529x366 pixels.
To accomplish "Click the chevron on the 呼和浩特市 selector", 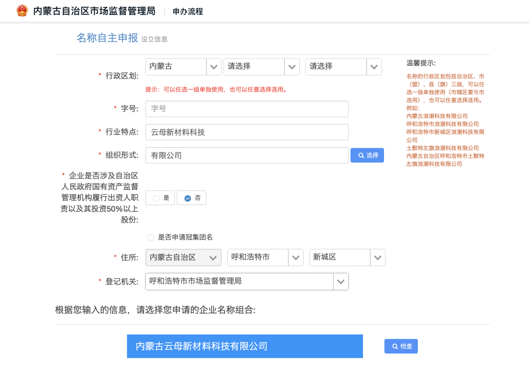I will point(295,257).
